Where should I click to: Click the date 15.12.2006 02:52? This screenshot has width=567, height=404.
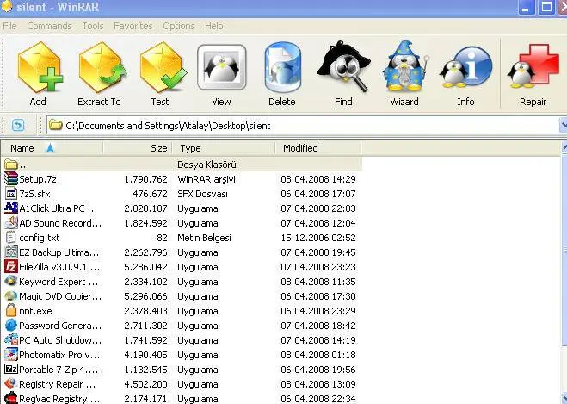(318, 238)
